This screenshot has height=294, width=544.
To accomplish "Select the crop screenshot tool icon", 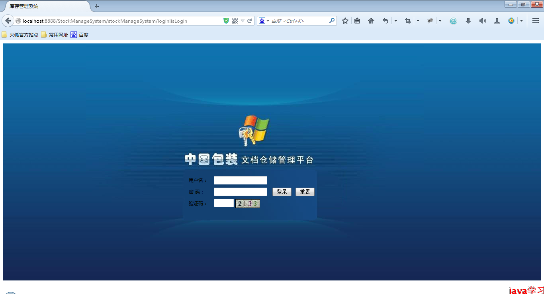I will coord(407,21).
